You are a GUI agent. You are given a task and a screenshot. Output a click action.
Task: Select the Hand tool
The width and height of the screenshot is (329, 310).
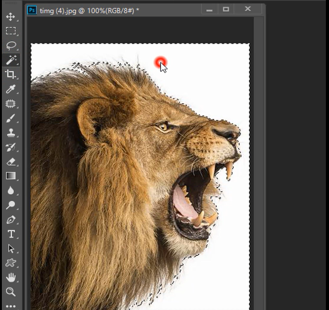point(11,277)
